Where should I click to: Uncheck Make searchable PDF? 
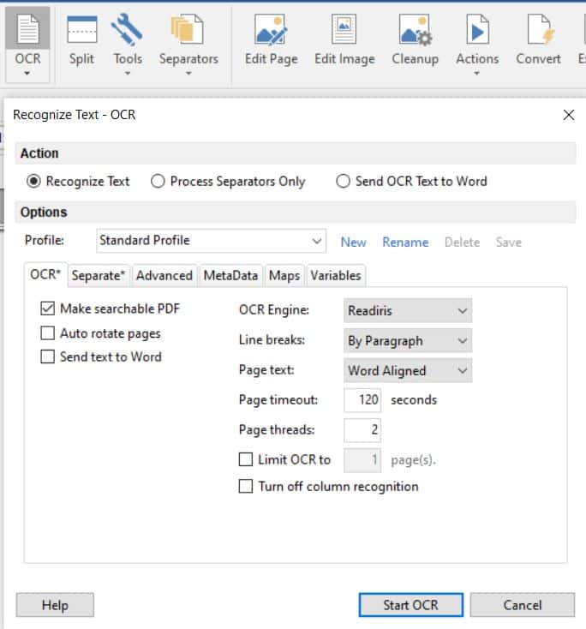tap(48, 309)
